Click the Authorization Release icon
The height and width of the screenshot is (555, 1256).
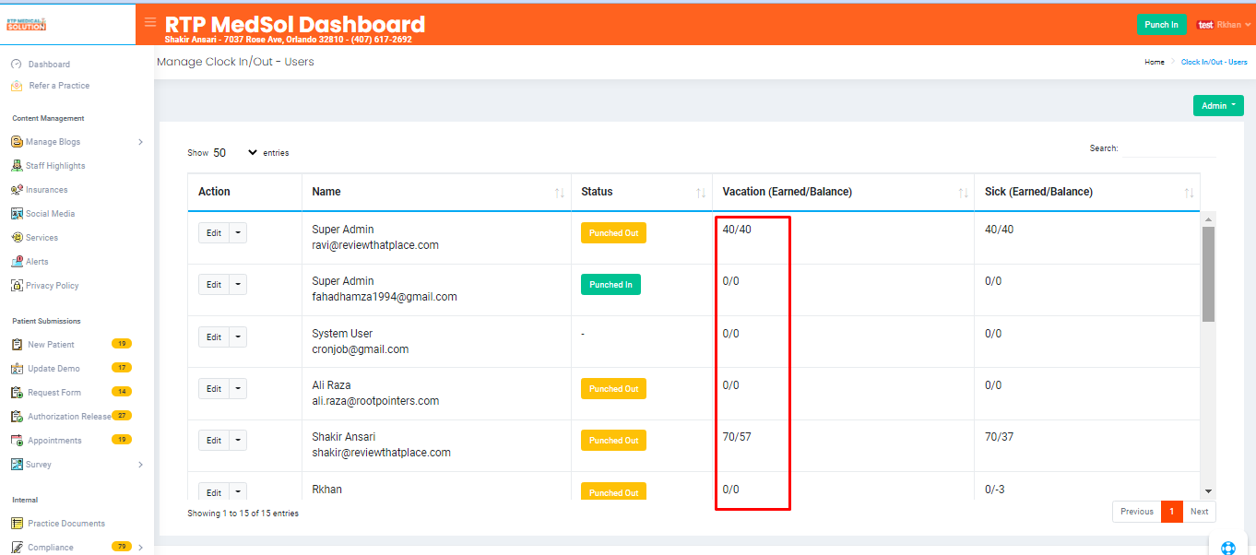tap(17, 417)
